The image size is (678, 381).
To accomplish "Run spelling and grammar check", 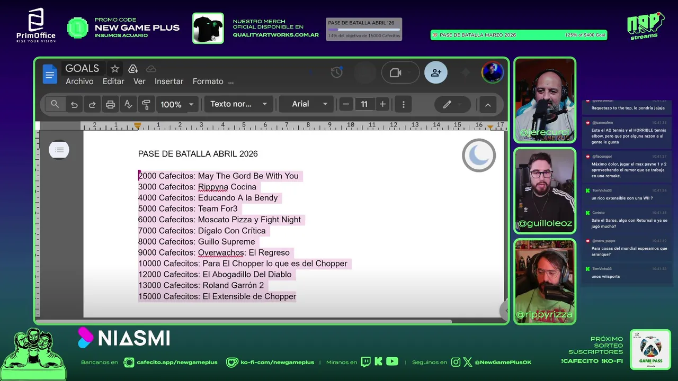I will tap(128, 105).
